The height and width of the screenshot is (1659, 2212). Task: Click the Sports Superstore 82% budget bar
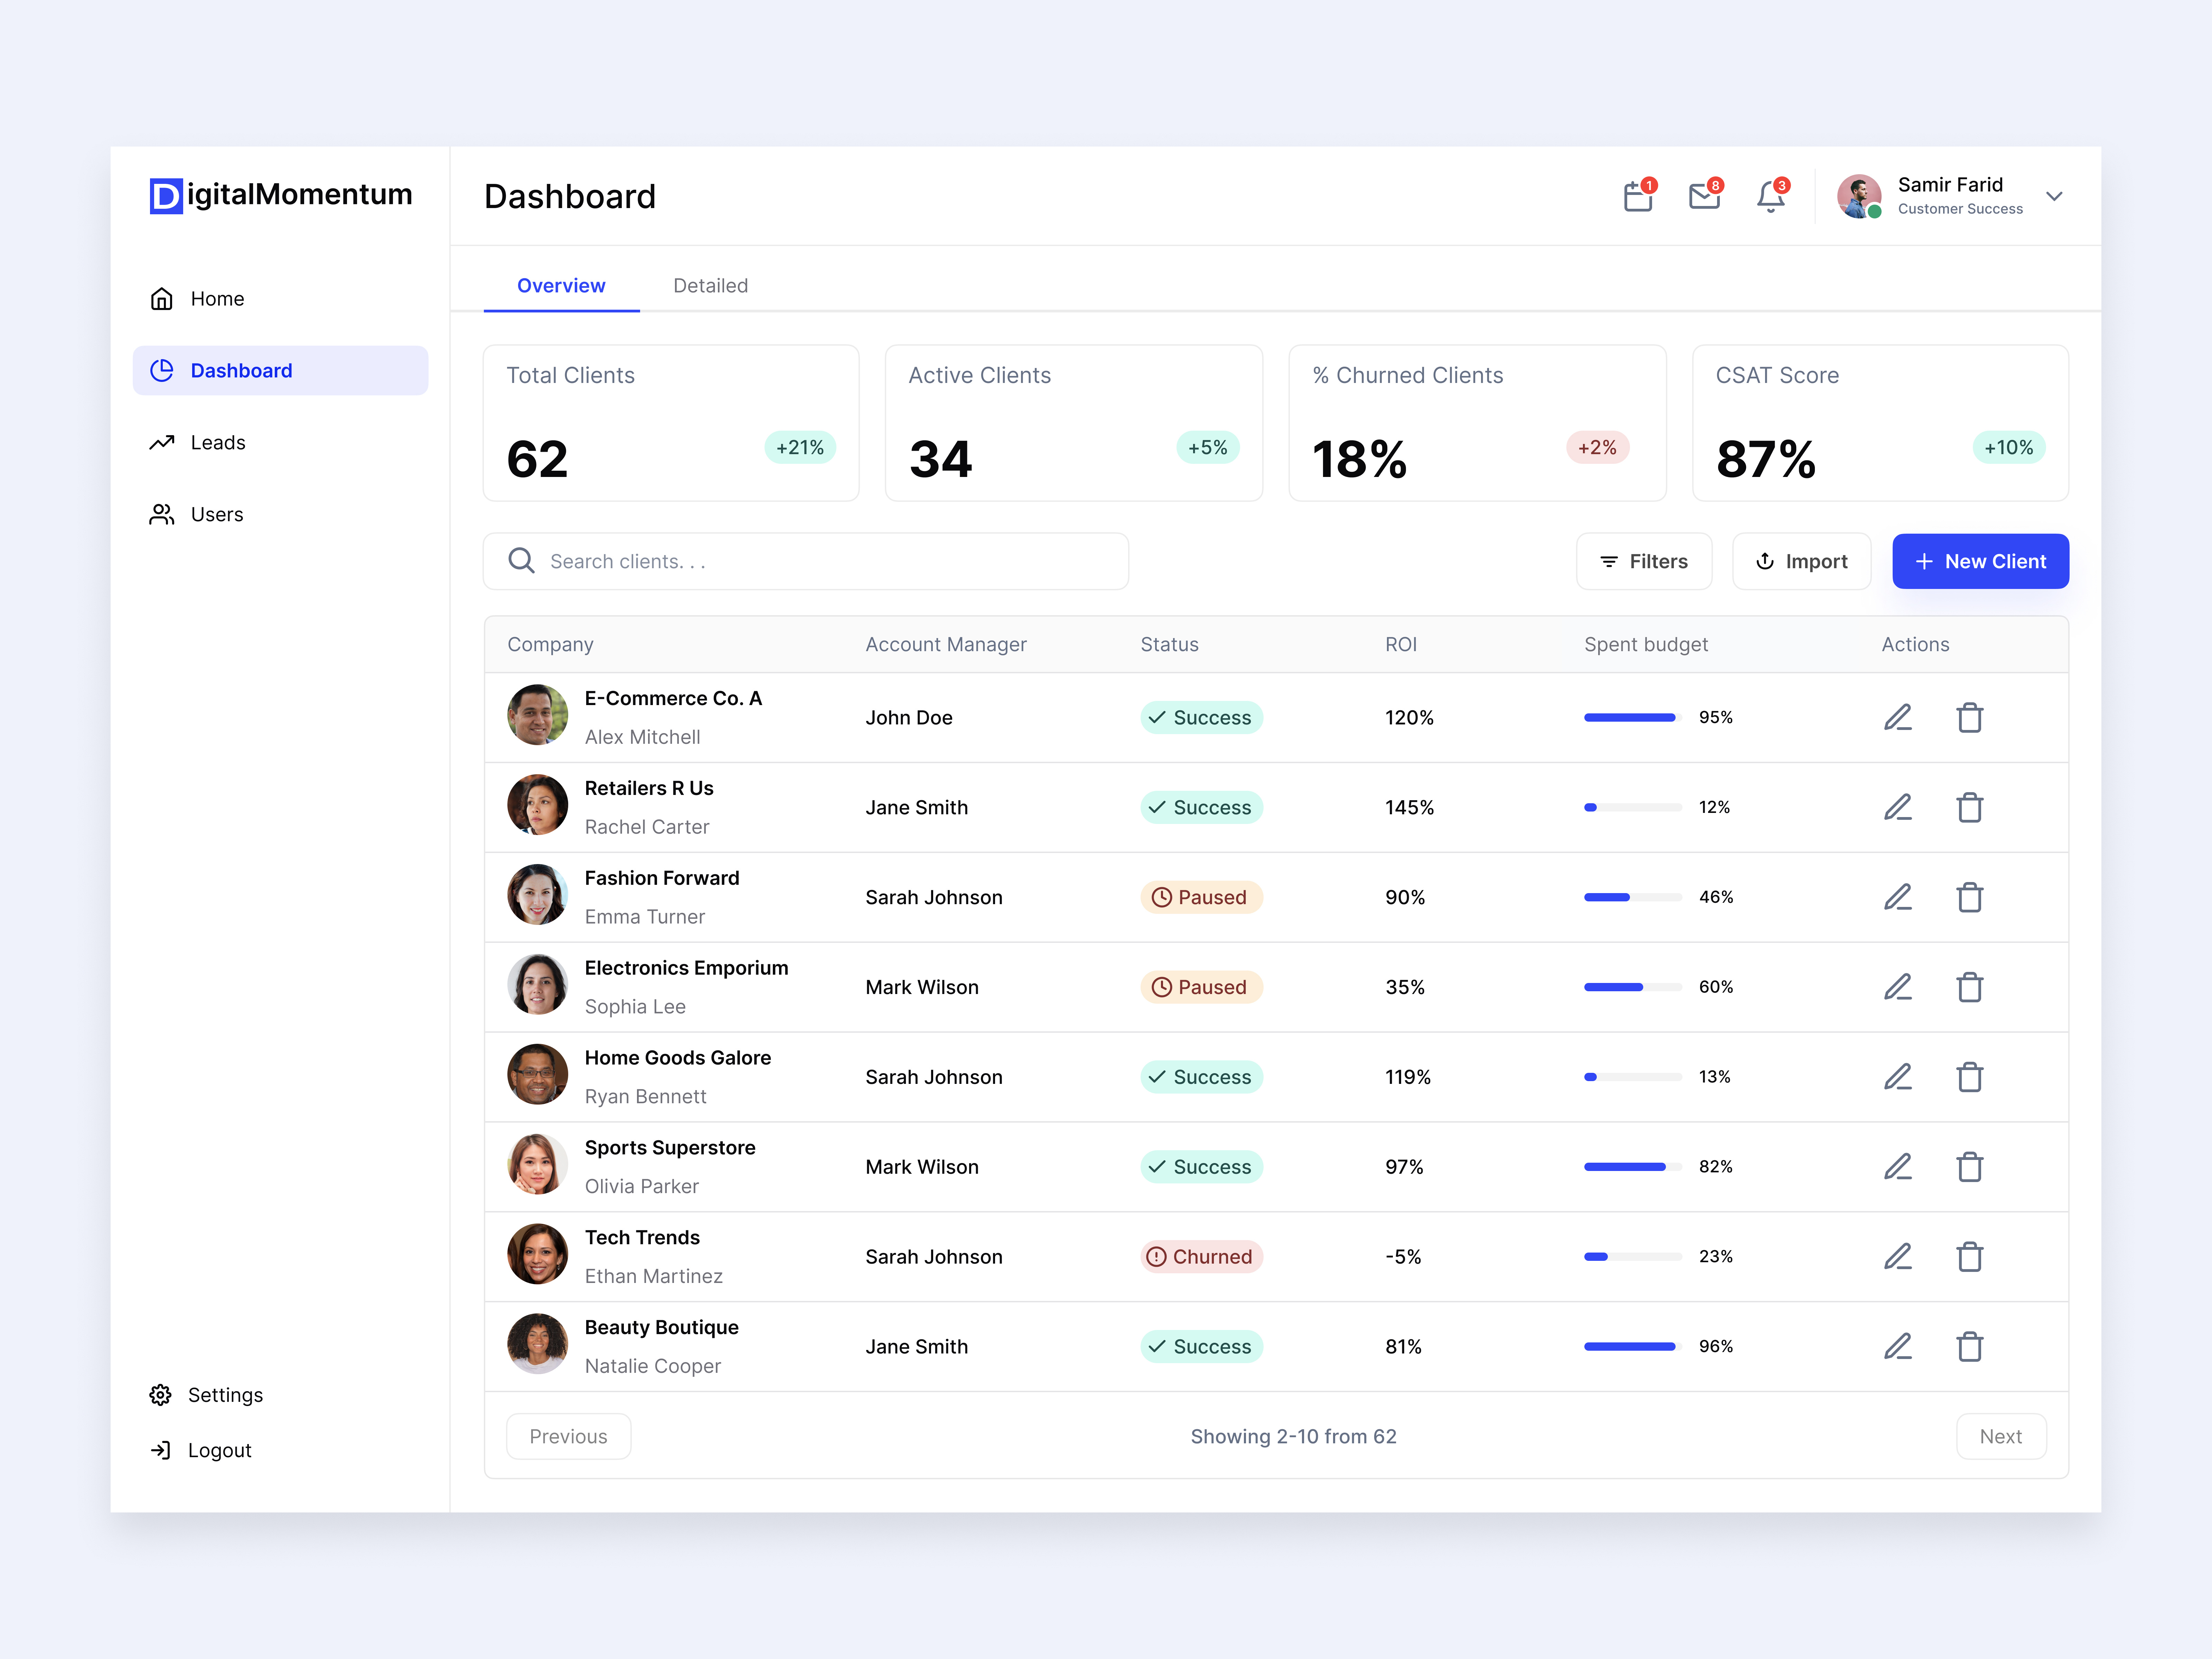(x=1633, y=1167)
